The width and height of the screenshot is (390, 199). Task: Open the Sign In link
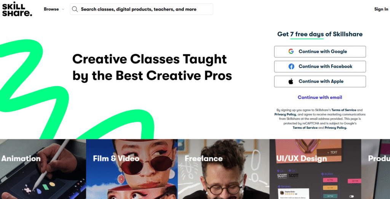pyautogui.click(x=381, y=9)
